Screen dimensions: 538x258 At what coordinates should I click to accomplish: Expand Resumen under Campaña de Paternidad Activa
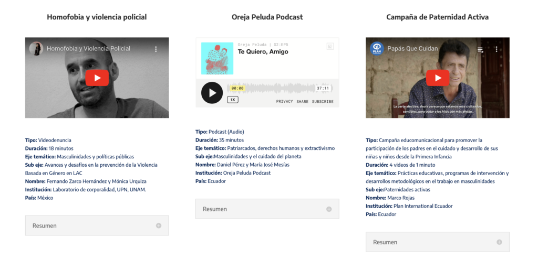[437, 242]
